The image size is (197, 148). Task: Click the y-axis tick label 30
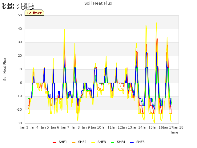20,42
